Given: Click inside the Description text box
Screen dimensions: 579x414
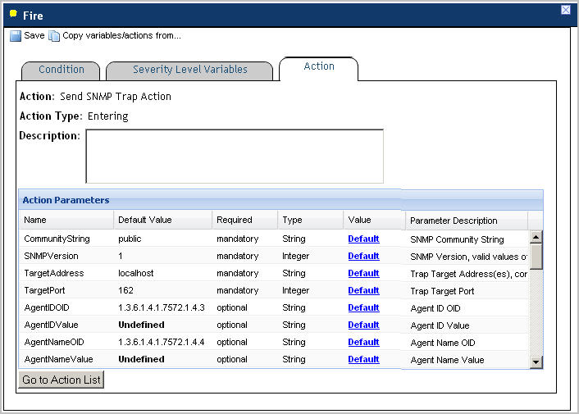Looking at the screenshot, I should [x=234, y=156].
